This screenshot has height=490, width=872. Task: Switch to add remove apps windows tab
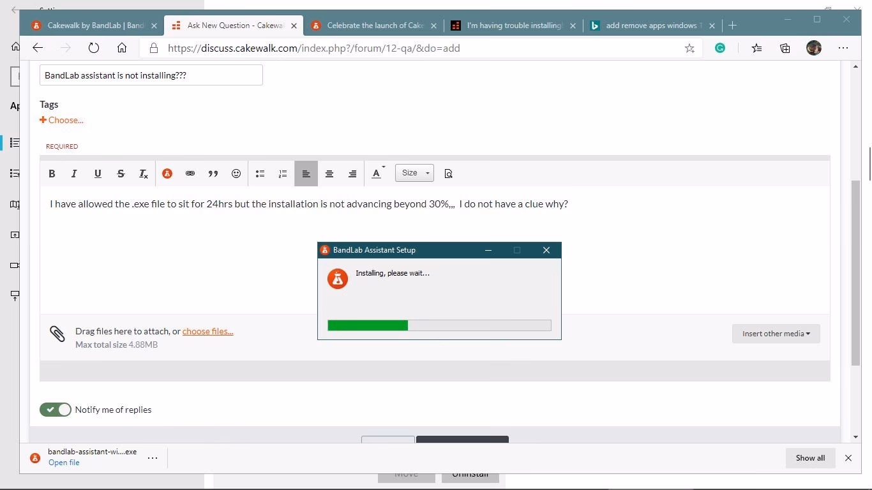point(652,26)
